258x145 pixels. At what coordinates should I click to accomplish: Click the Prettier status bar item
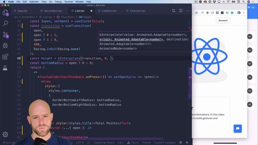coord(146,143)
